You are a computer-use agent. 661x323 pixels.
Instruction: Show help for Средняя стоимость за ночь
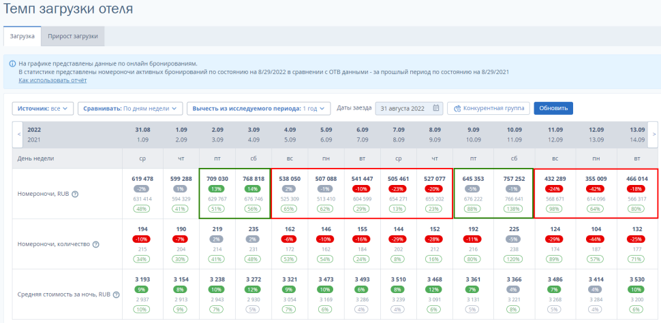click(x=117, y=295)
